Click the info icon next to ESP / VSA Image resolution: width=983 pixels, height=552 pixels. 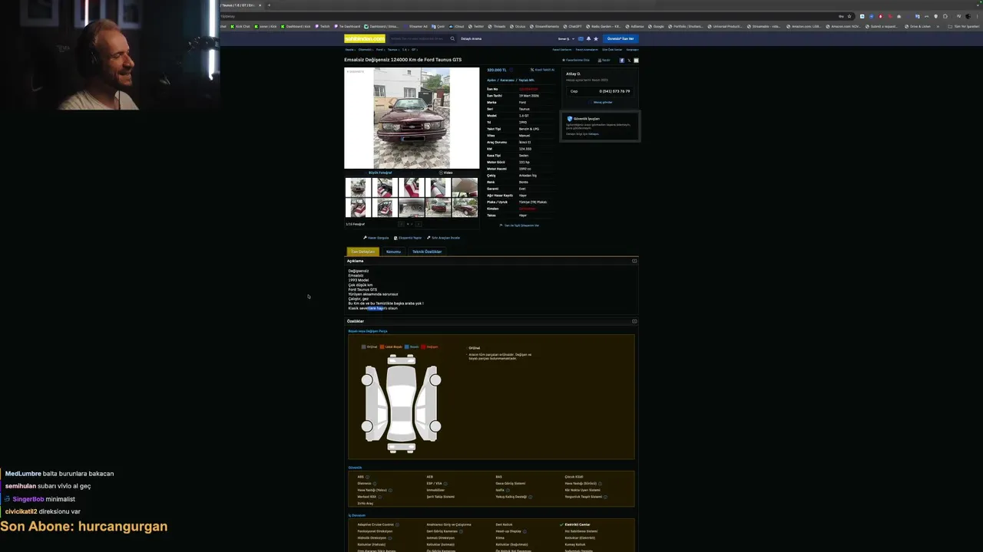(x=445, y=484)
